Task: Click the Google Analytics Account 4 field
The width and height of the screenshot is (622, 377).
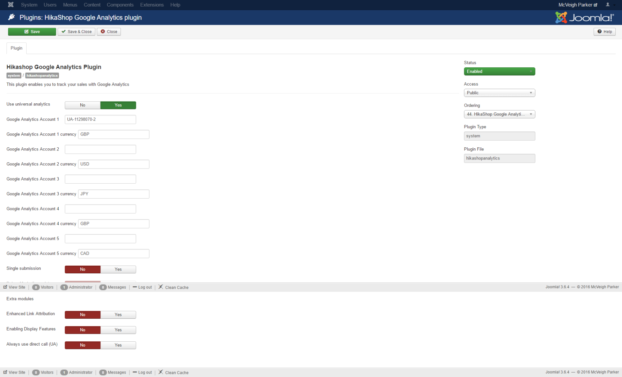Action: [x=101, y=209]
